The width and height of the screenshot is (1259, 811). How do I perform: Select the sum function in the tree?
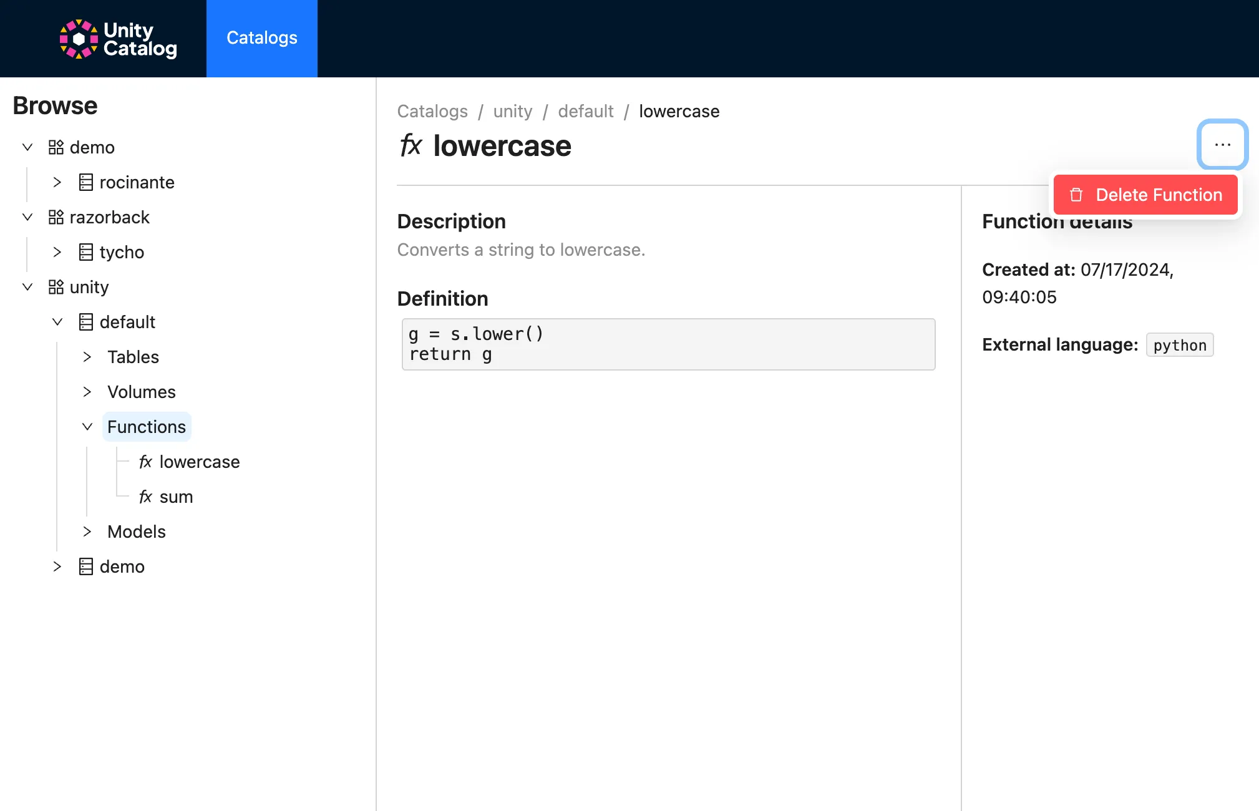[x=177, y=497]
